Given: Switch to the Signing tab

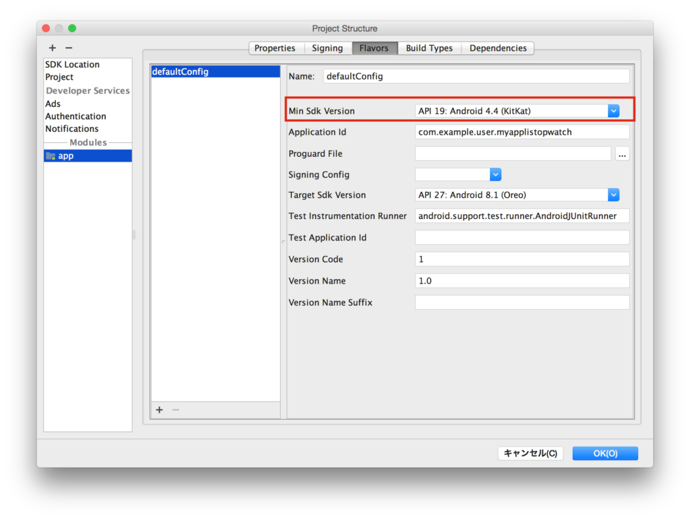Looking at the screenshot, I should coord(327,48).
